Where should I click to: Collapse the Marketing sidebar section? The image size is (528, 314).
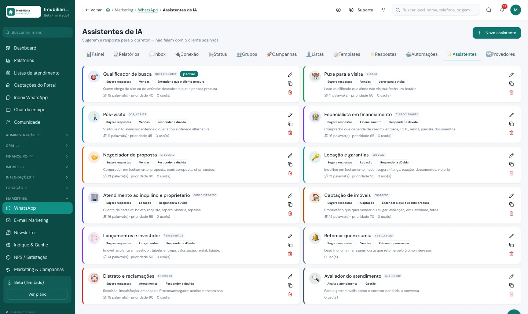[37, 199]
